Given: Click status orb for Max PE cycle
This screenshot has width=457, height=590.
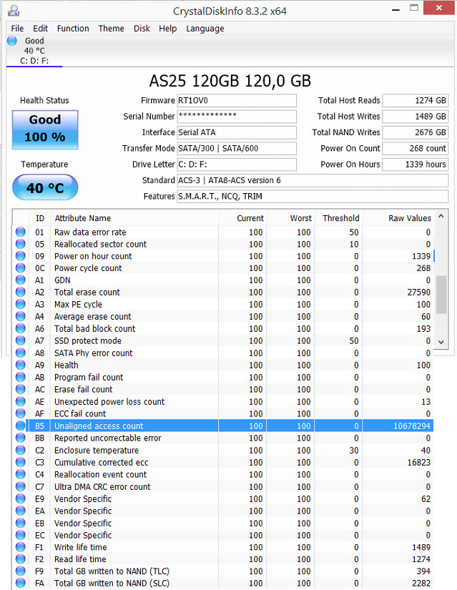Looking at the screenshot, I should pos(20,305).
